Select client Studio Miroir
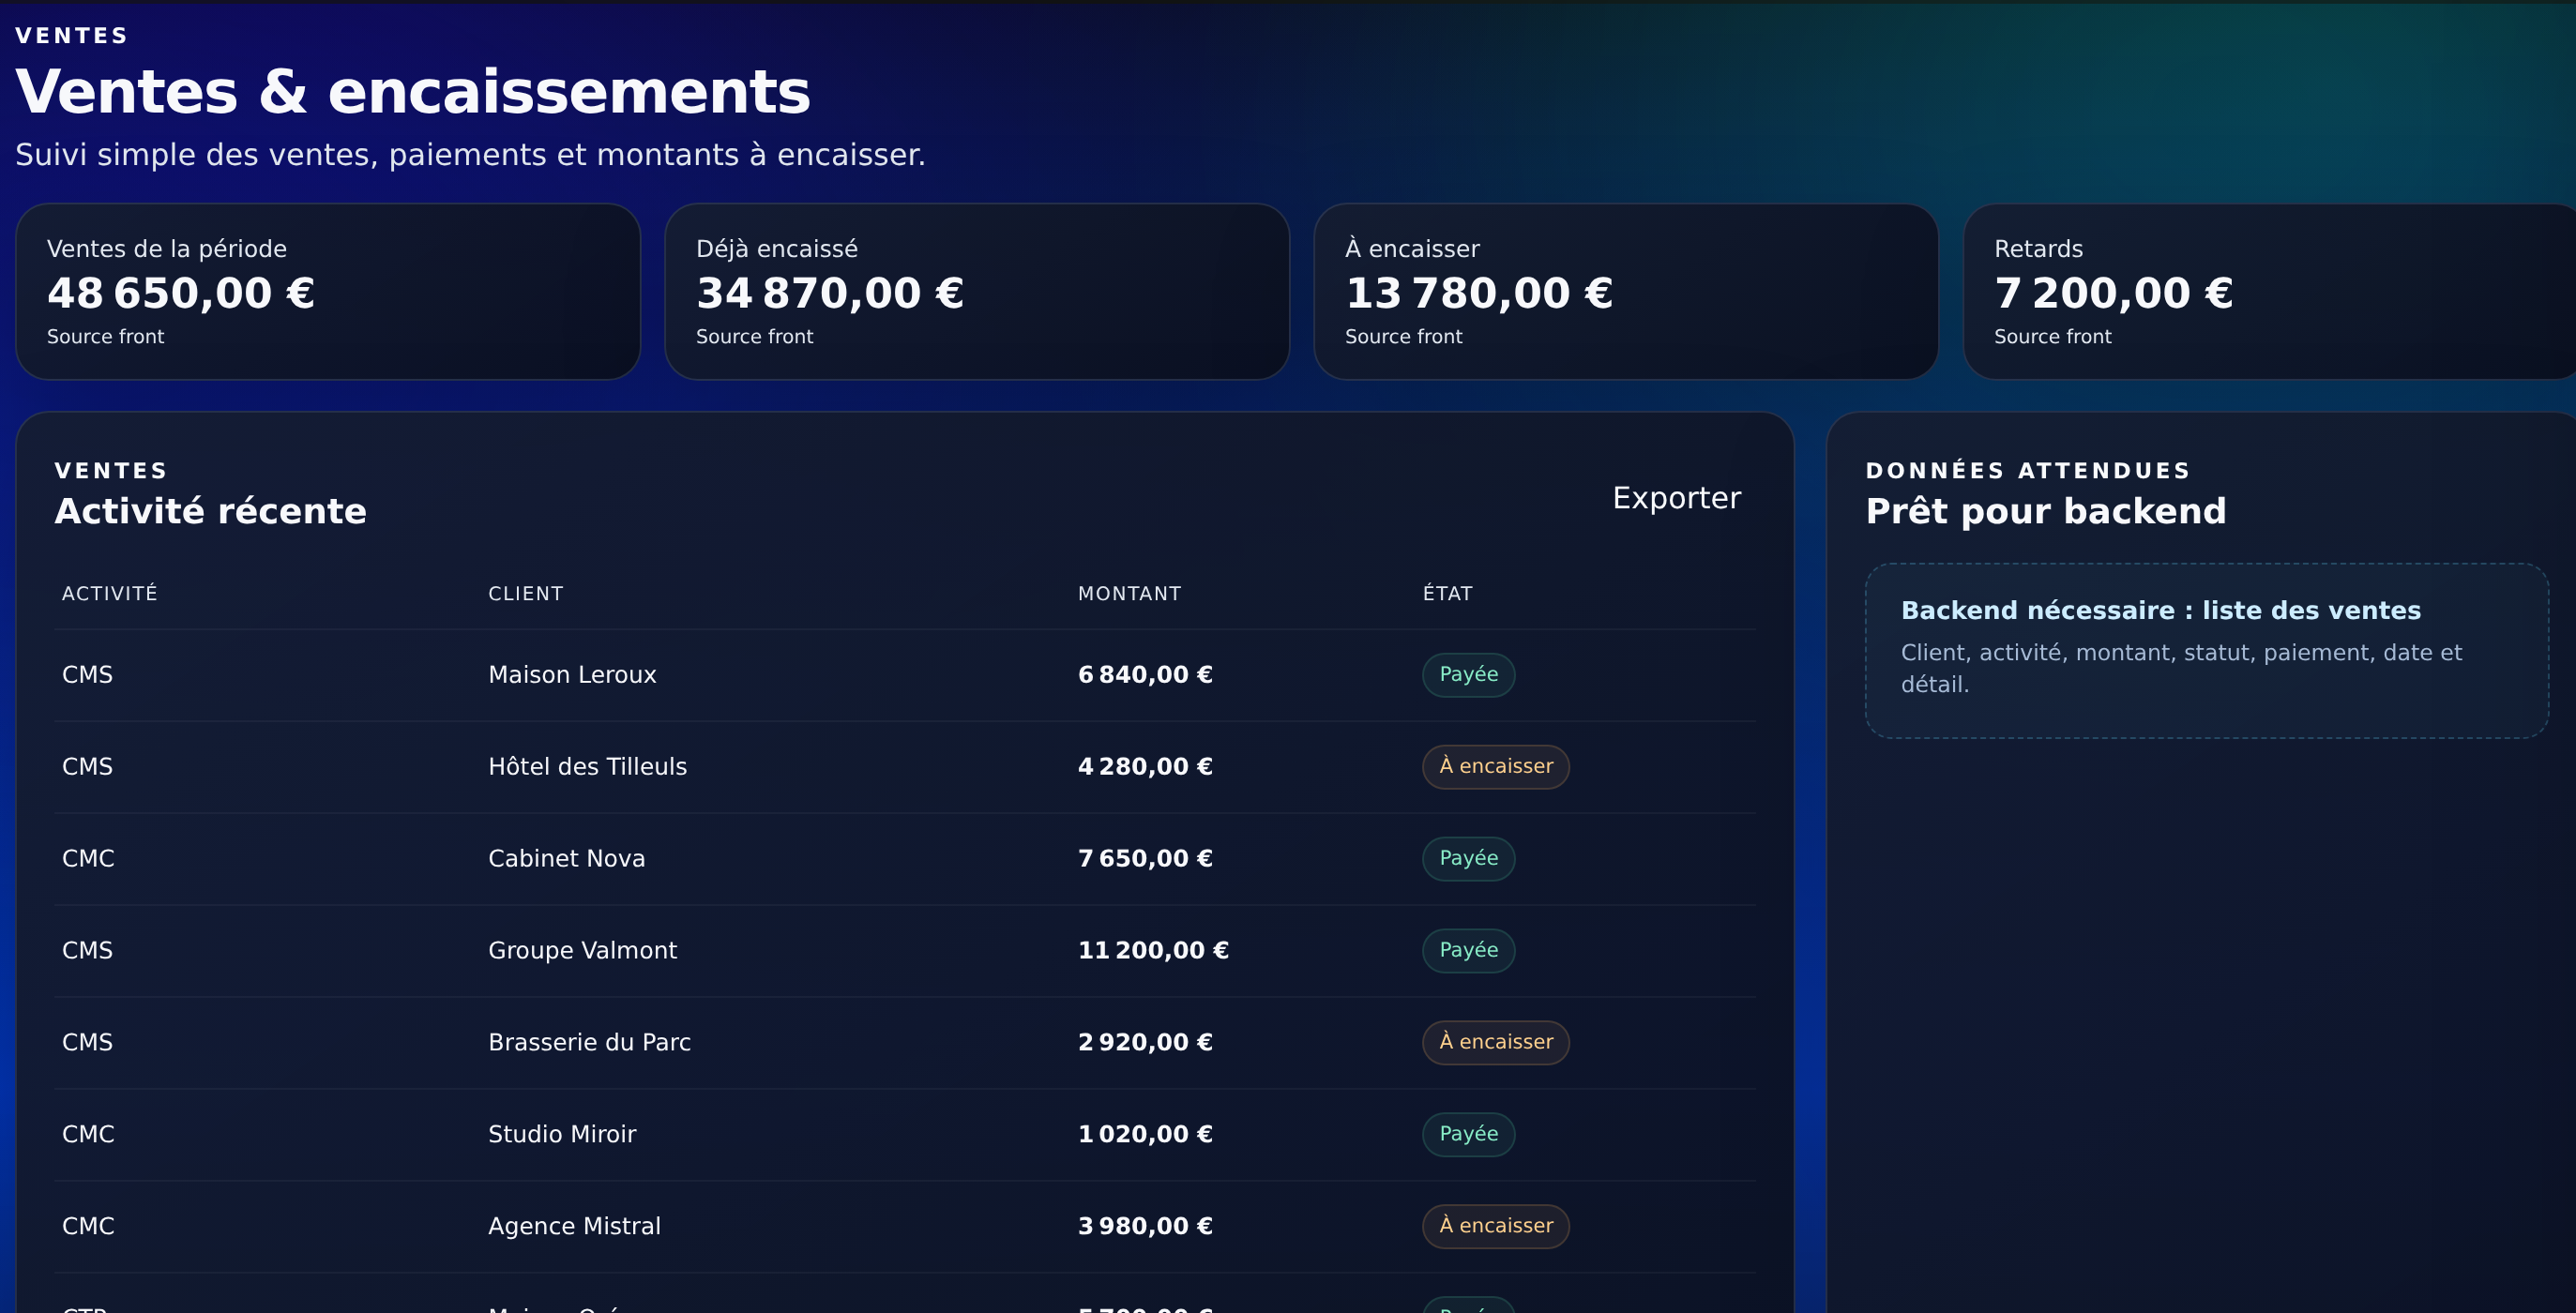2576x1313 pixels. coord(562,1135)
